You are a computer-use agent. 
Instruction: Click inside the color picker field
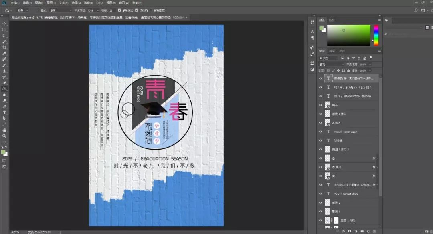349,35
